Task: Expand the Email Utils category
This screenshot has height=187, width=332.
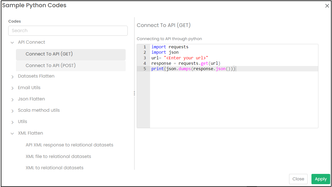Action: [x=12, y=88]
